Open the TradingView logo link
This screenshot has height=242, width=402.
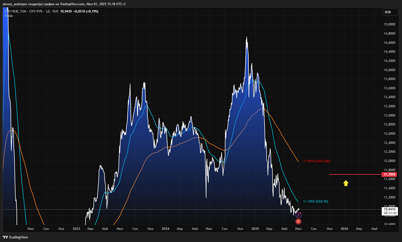coord(15,237)
